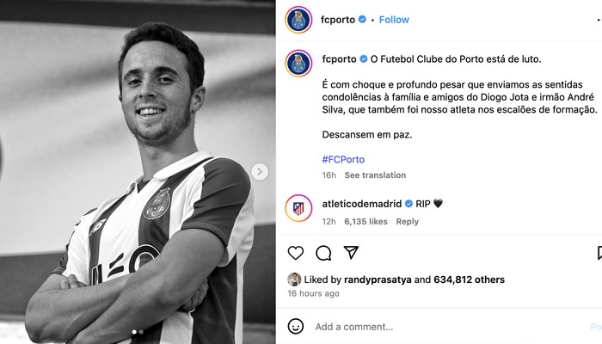Save post with bookmark icon
Image resolution: width=602 pixels, height=344 pixels.
(x=599, y=253)
